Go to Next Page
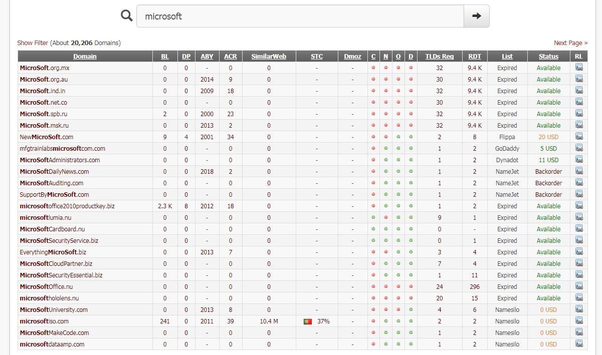Viewport: 602px width, 355px height. click(570, 43)
